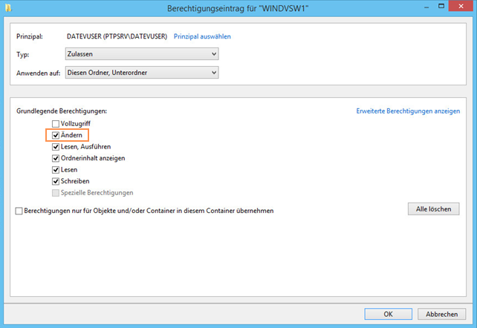Click the Prinzipal auswählen link
This screenshot has height=328, width=477.
[202, 36]
